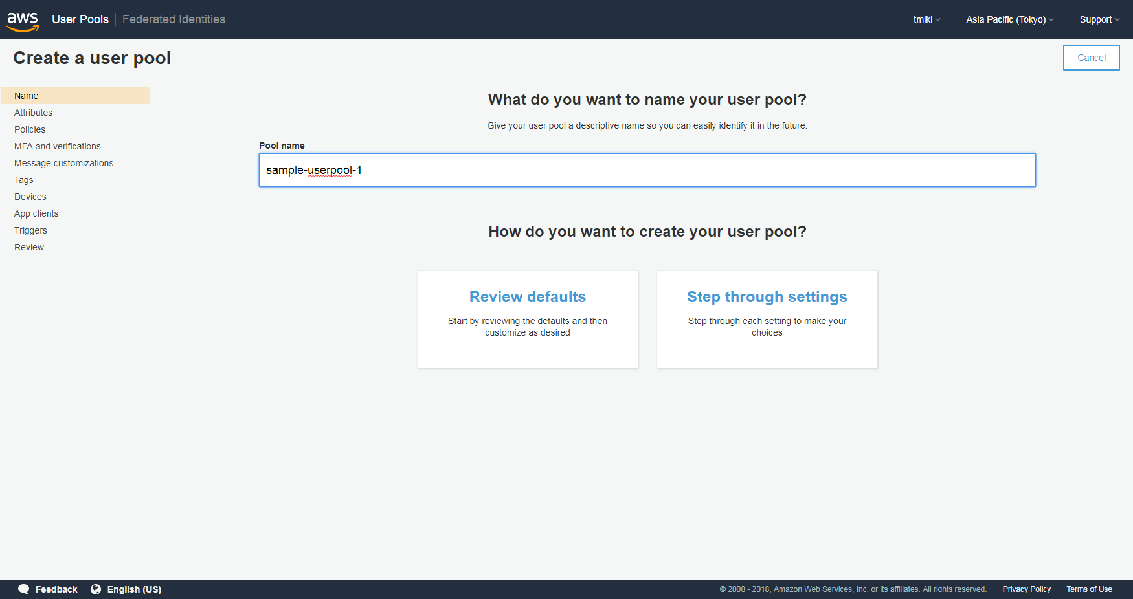The height and width of the screenshot is (599, 1133).
Task: Cancel the user pool creation
Action: tap(1091, 58)
